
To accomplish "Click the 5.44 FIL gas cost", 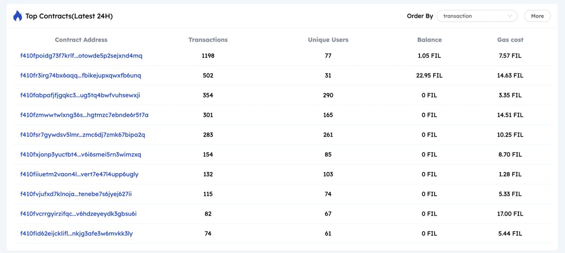I will pyautogui.click(x=510, y=233).
